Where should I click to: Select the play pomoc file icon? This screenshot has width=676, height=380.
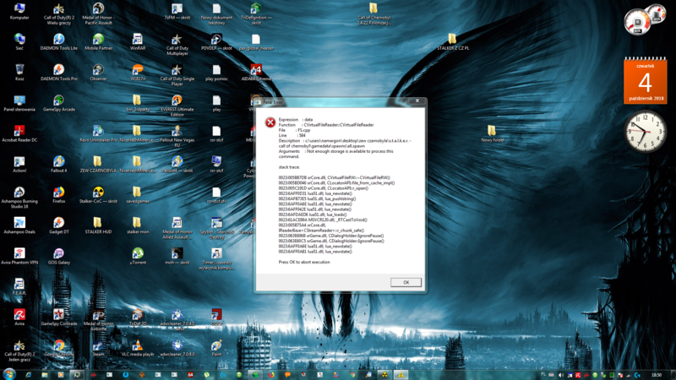point(216,73)
